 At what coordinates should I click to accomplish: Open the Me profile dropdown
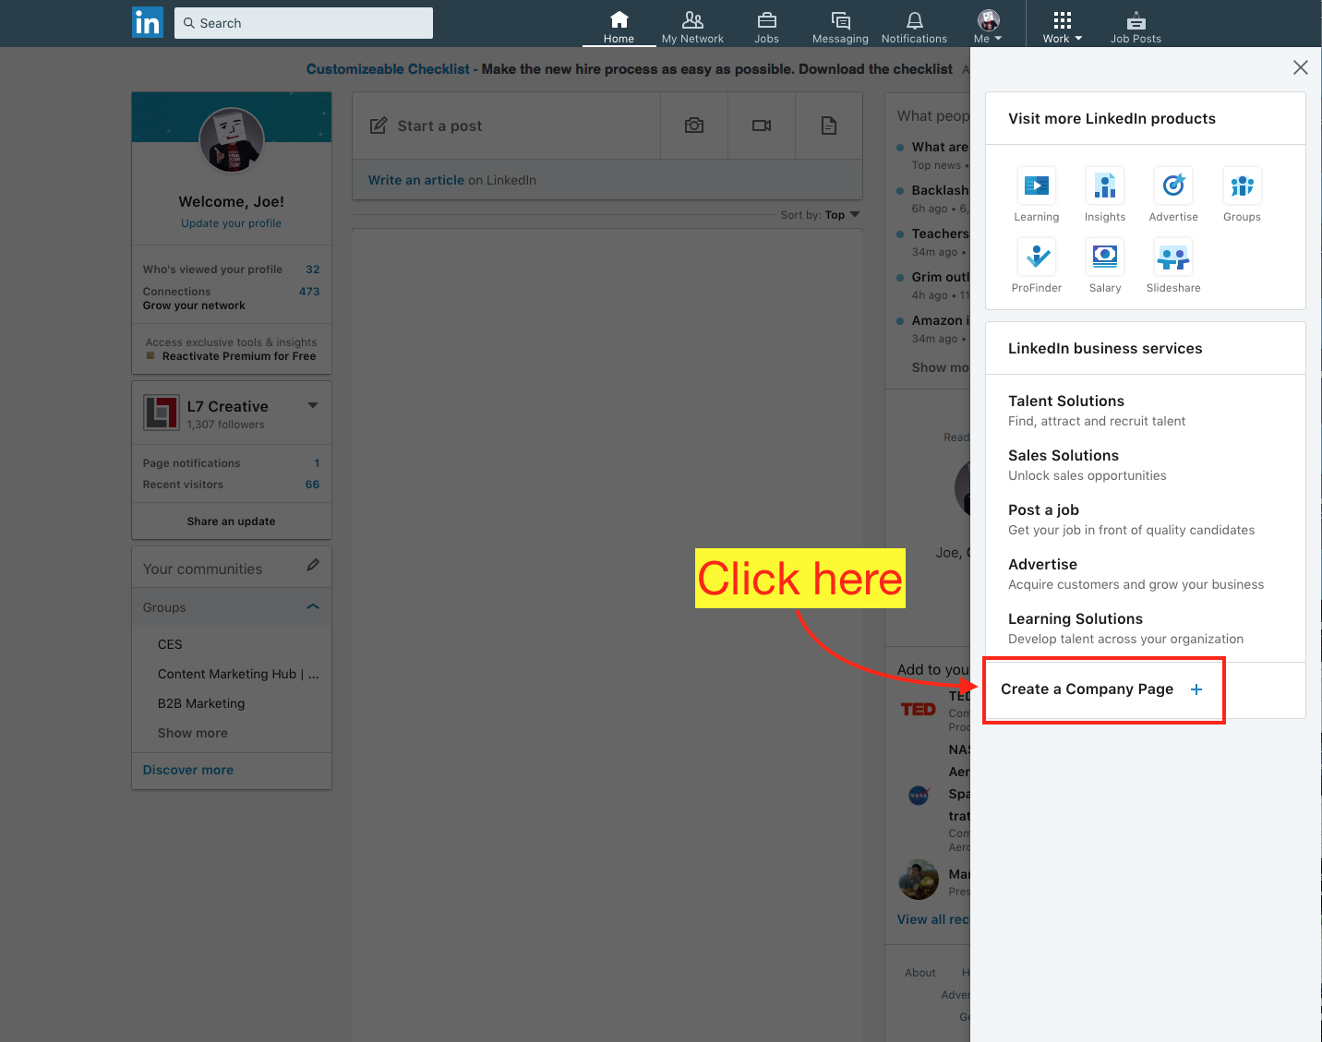point(988,27)
